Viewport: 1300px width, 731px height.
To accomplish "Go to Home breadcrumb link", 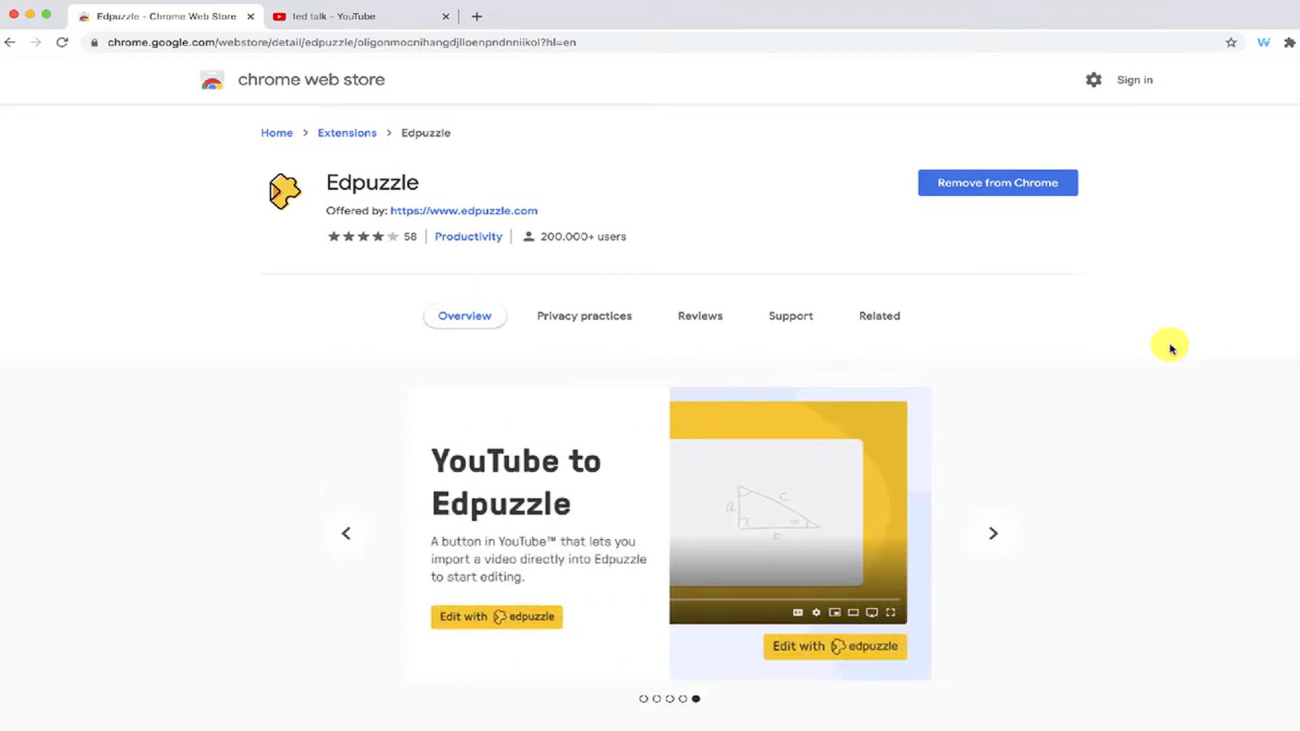I will pos(277,133).
